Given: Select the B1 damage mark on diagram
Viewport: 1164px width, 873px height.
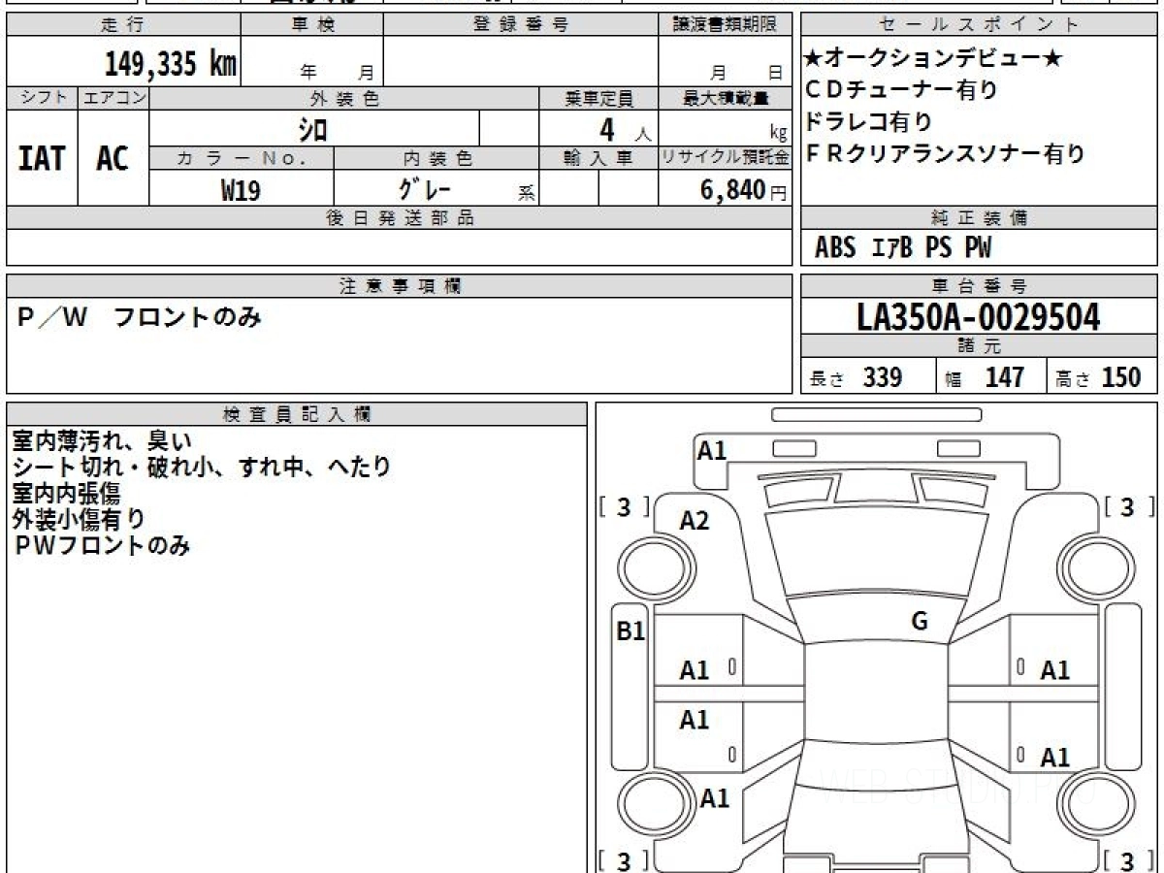Looking at the screenshot, I should [631, 631].
